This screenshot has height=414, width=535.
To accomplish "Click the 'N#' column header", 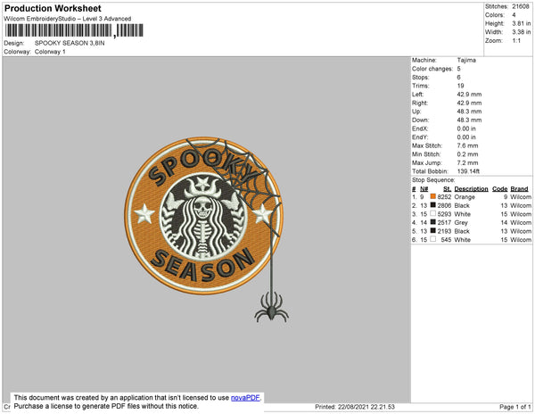I will (x=424, y=189).
